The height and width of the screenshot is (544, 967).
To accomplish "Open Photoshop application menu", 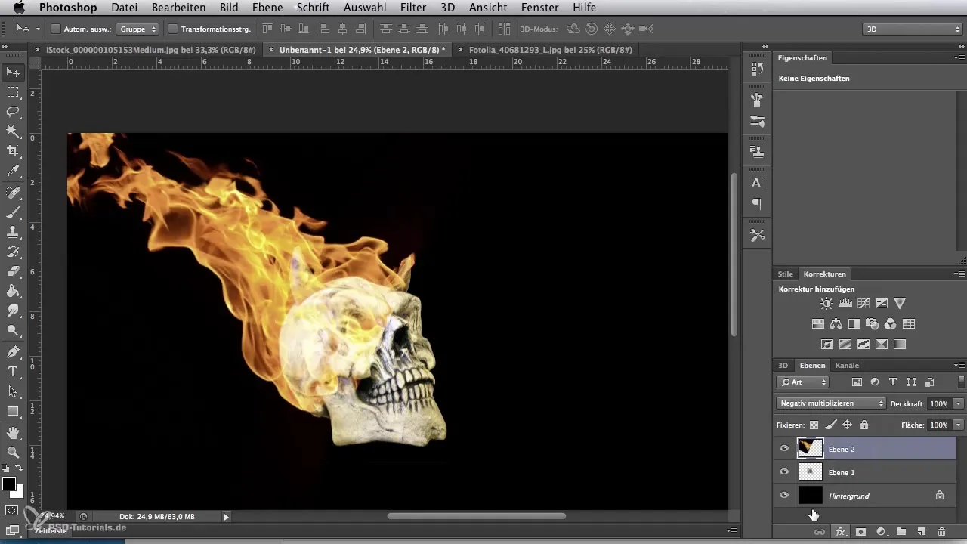I will tap(68, 8).
